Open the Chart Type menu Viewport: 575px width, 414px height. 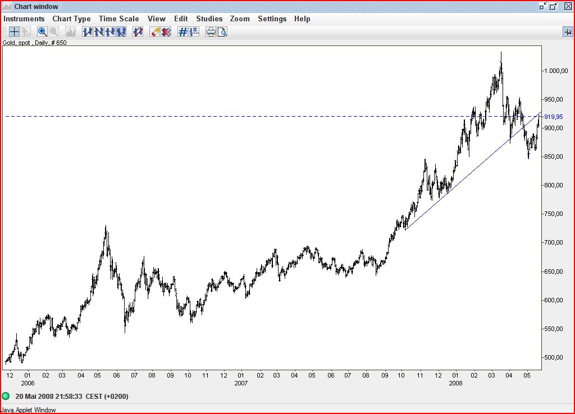point(71,19)
